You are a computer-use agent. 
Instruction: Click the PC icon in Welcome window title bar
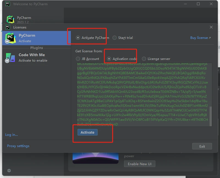click(8, 4)
